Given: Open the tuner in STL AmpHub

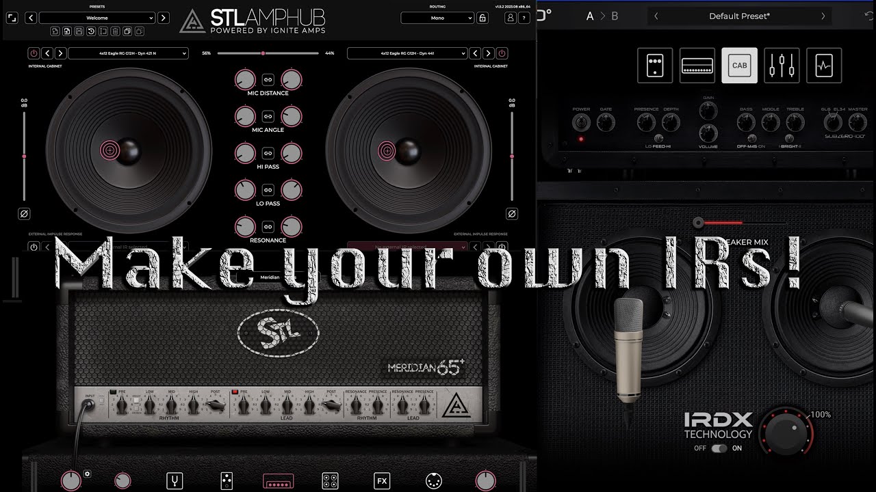Looking at the screenshot, I should (175, 481).
